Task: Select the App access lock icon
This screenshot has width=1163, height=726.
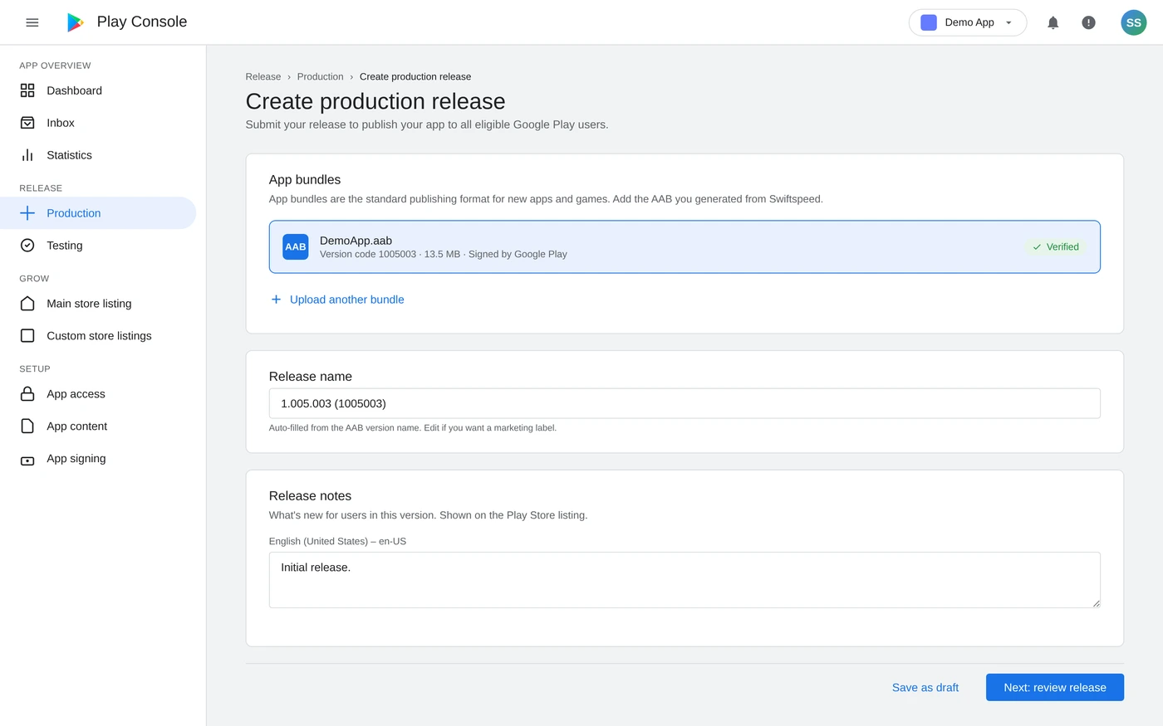Action: click(27, 393)
